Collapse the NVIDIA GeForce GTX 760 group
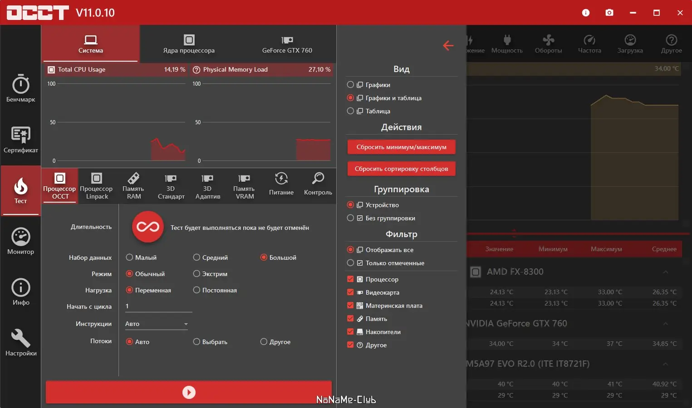The height and width of the screenshot is (408, 692). 665,324
